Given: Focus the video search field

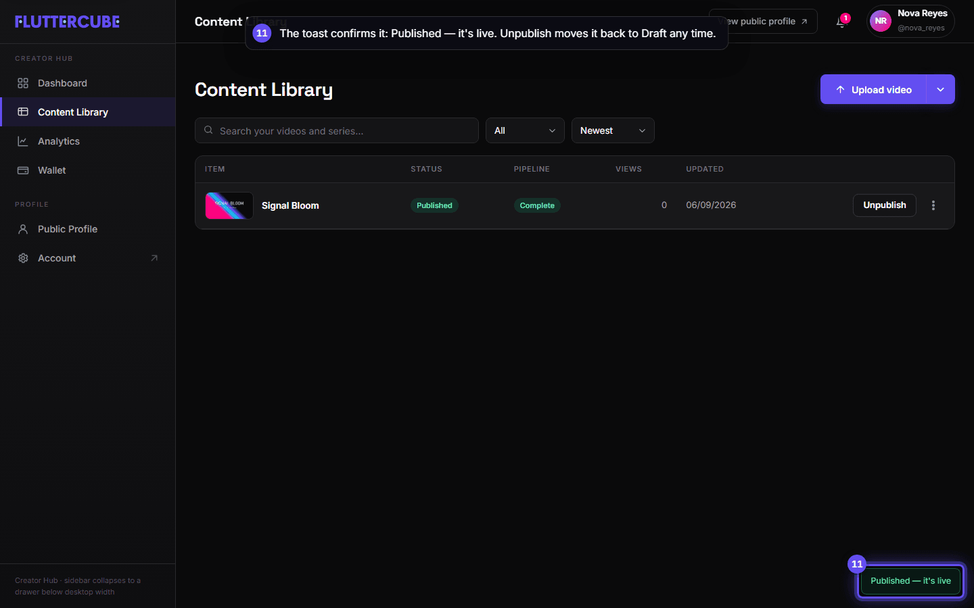Looking at the screenshot, I should click(337, 130).
